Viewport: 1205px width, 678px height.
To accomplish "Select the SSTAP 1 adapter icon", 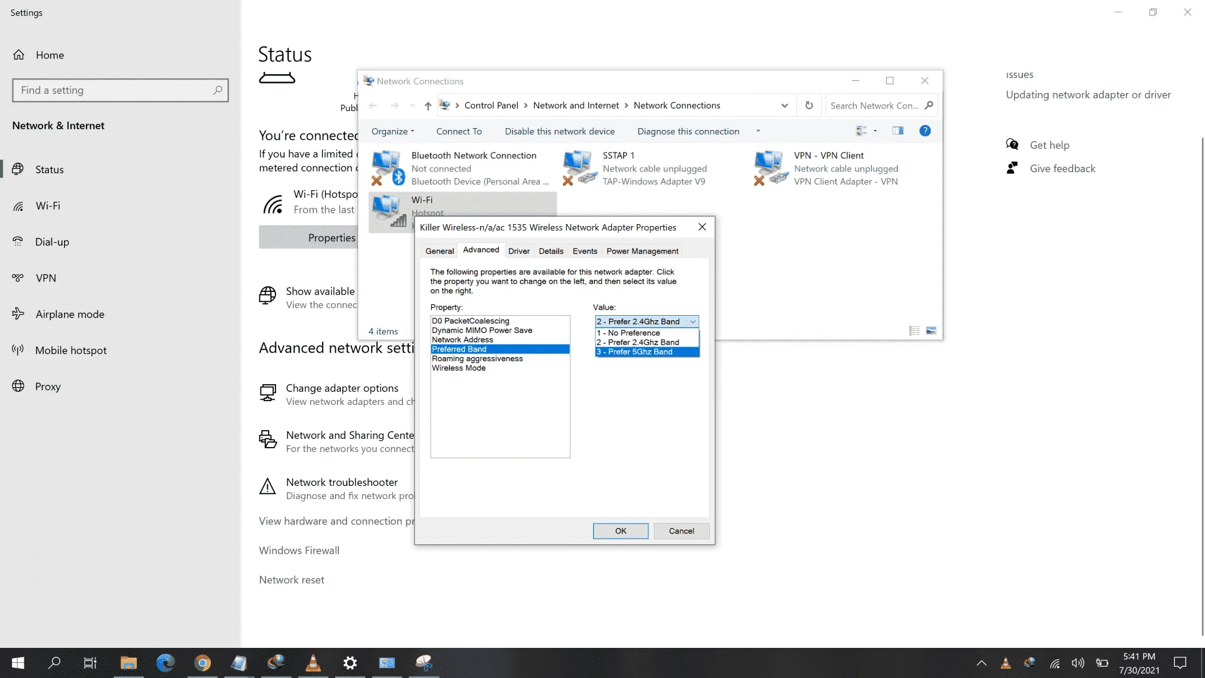I will click(x=579, y=168).
